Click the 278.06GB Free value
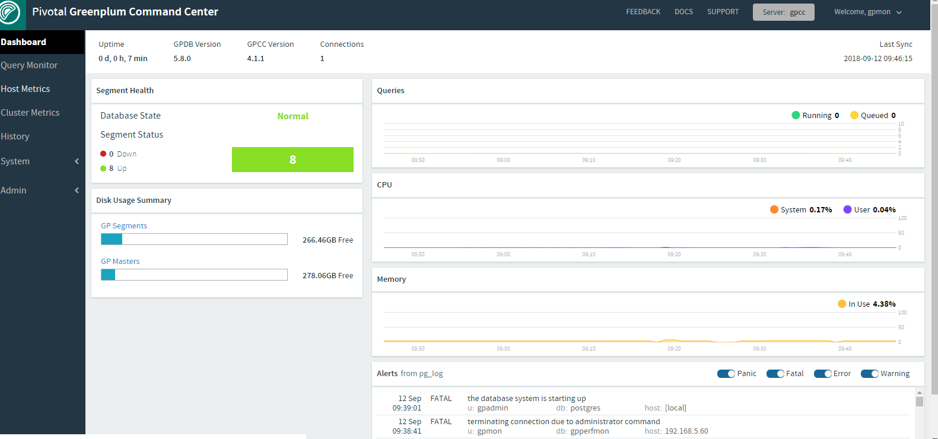The width and height of the screenshot is (938, 439). [x=327, y=276]
